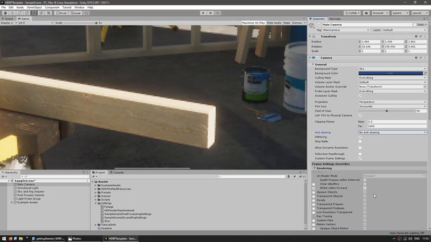The width and height of the screenshot is (431, 242).
Task: Select the Rect transform tool
Action: [x=34, y=13]
